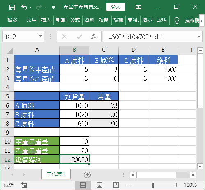The height and width of the screenshot is (190, 205).
Task: Click cell with value 600
Action: tap(163, 69)
